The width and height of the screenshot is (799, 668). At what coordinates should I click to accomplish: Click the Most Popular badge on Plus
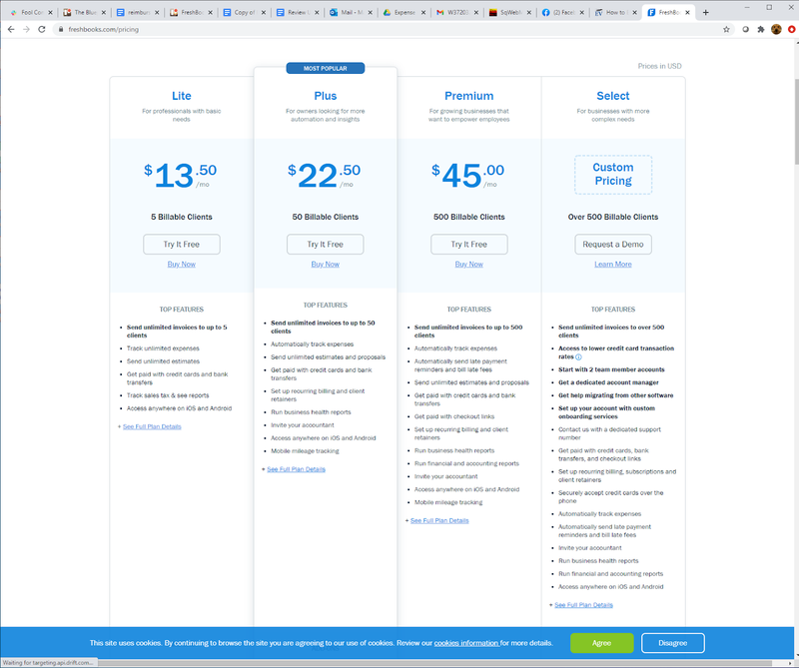coord(326,68)
